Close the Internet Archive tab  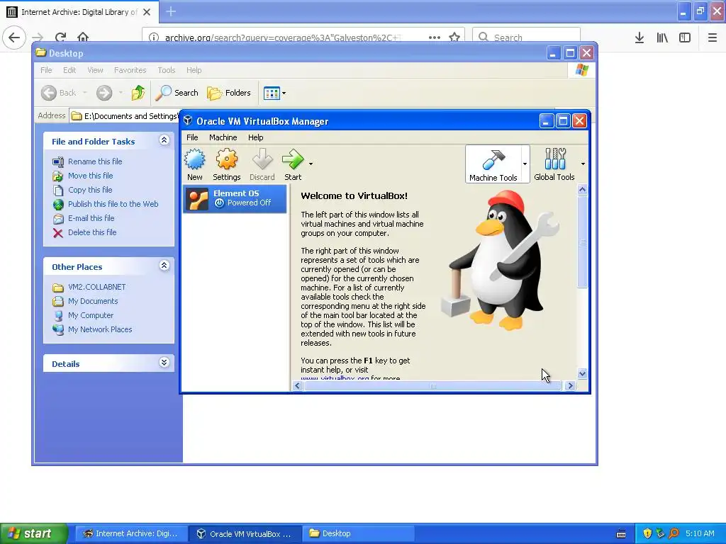pyautogui.click(x=147, y=12)
